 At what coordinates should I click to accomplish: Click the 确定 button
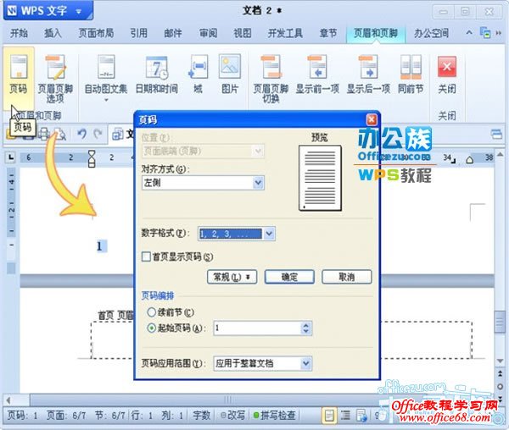pos(289,277)
